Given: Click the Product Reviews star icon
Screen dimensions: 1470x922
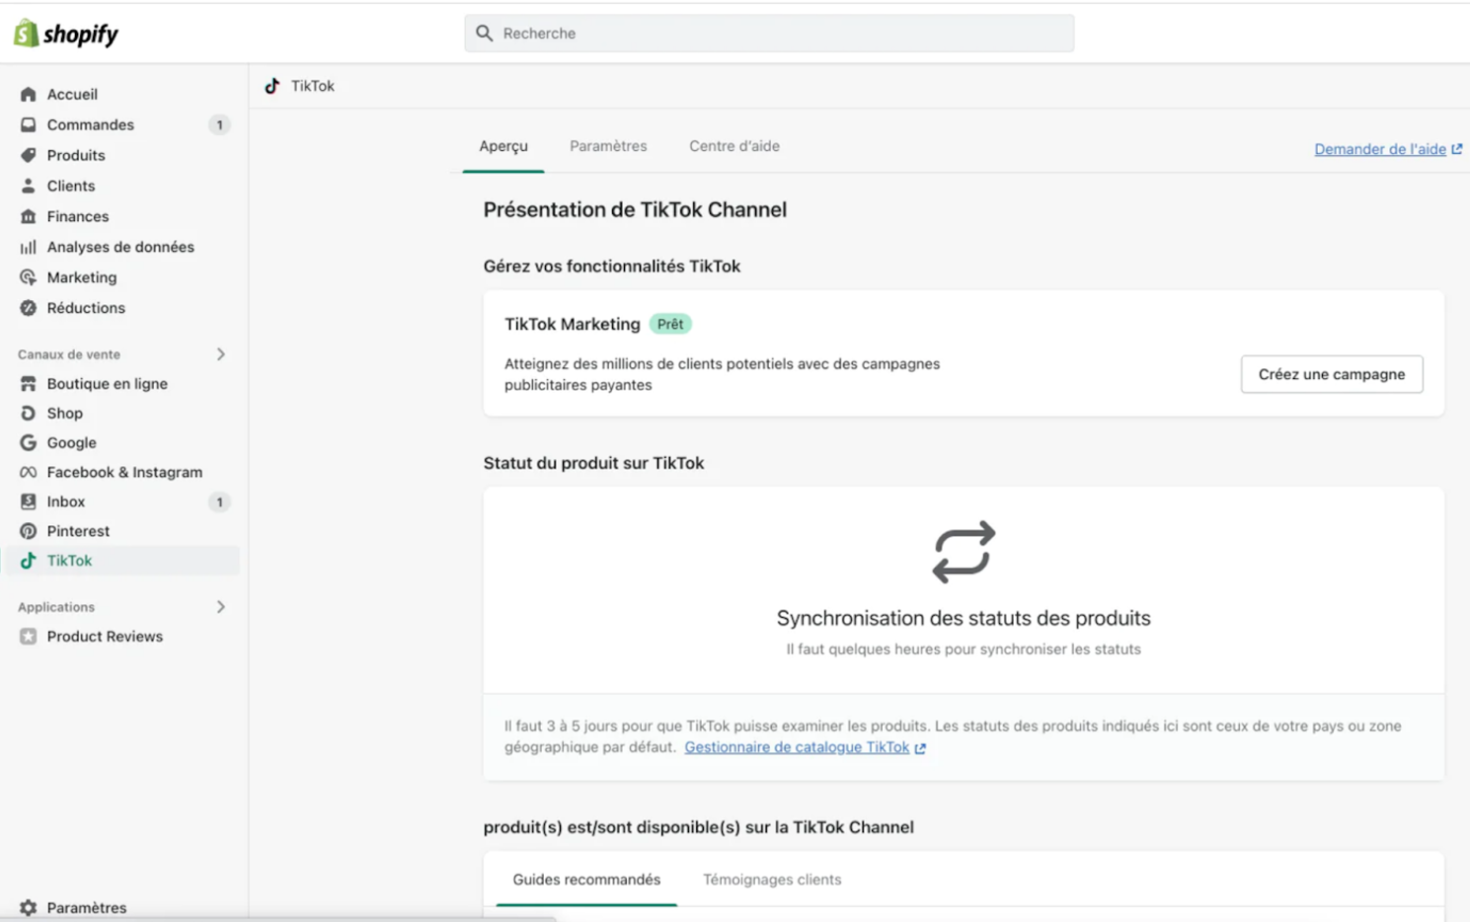Looking at the screenshot, I should (x=29, y=637).
